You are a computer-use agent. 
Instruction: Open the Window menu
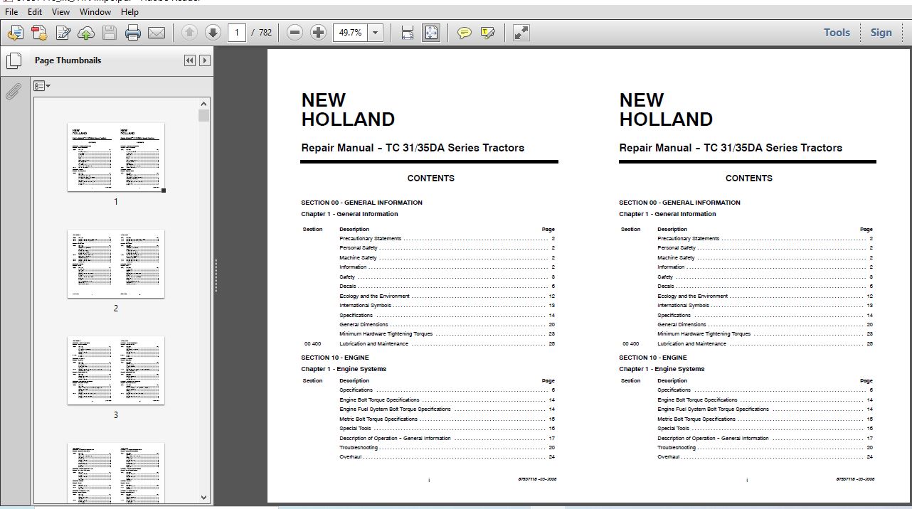(x=95, y=12)
